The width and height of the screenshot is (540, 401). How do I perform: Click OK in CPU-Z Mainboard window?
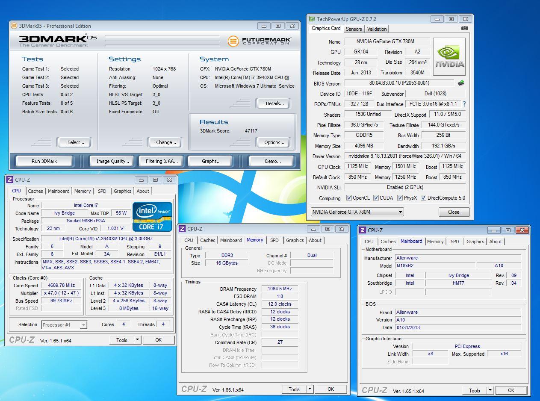[x=511, y=390]
